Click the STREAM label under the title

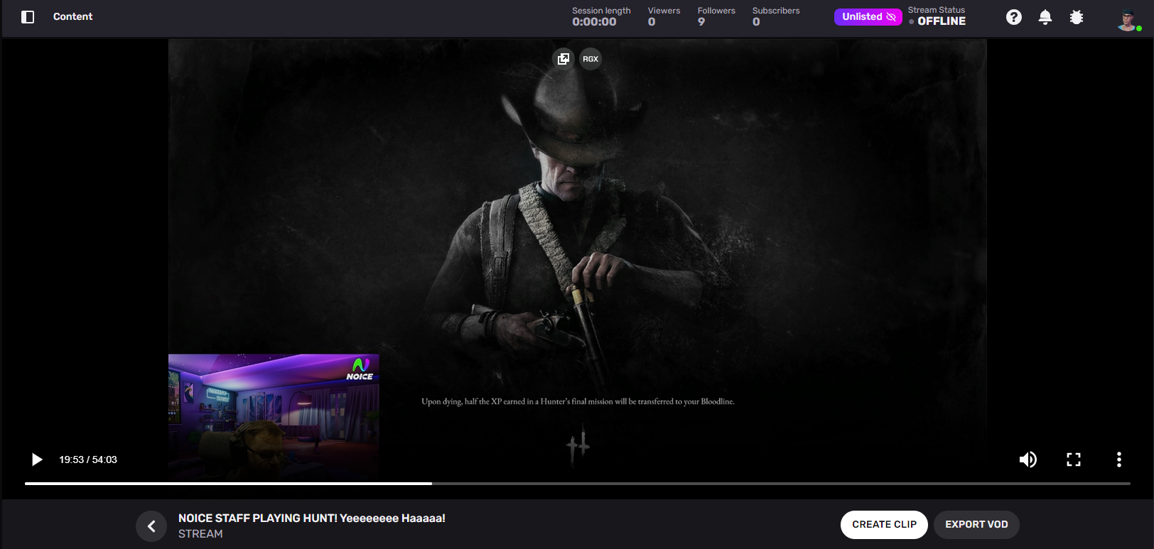[200, 534]
